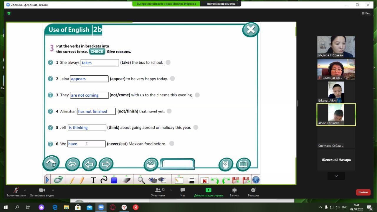Open the Чат panel
The width and height of the screenshot is (377, 212).
(x=183, y=192)
